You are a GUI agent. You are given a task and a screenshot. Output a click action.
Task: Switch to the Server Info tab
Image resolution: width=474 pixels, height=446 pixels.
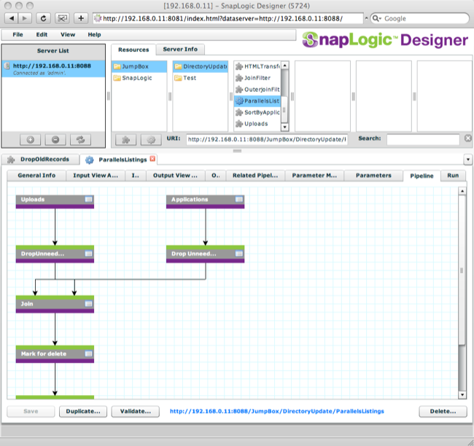point(180,50)
